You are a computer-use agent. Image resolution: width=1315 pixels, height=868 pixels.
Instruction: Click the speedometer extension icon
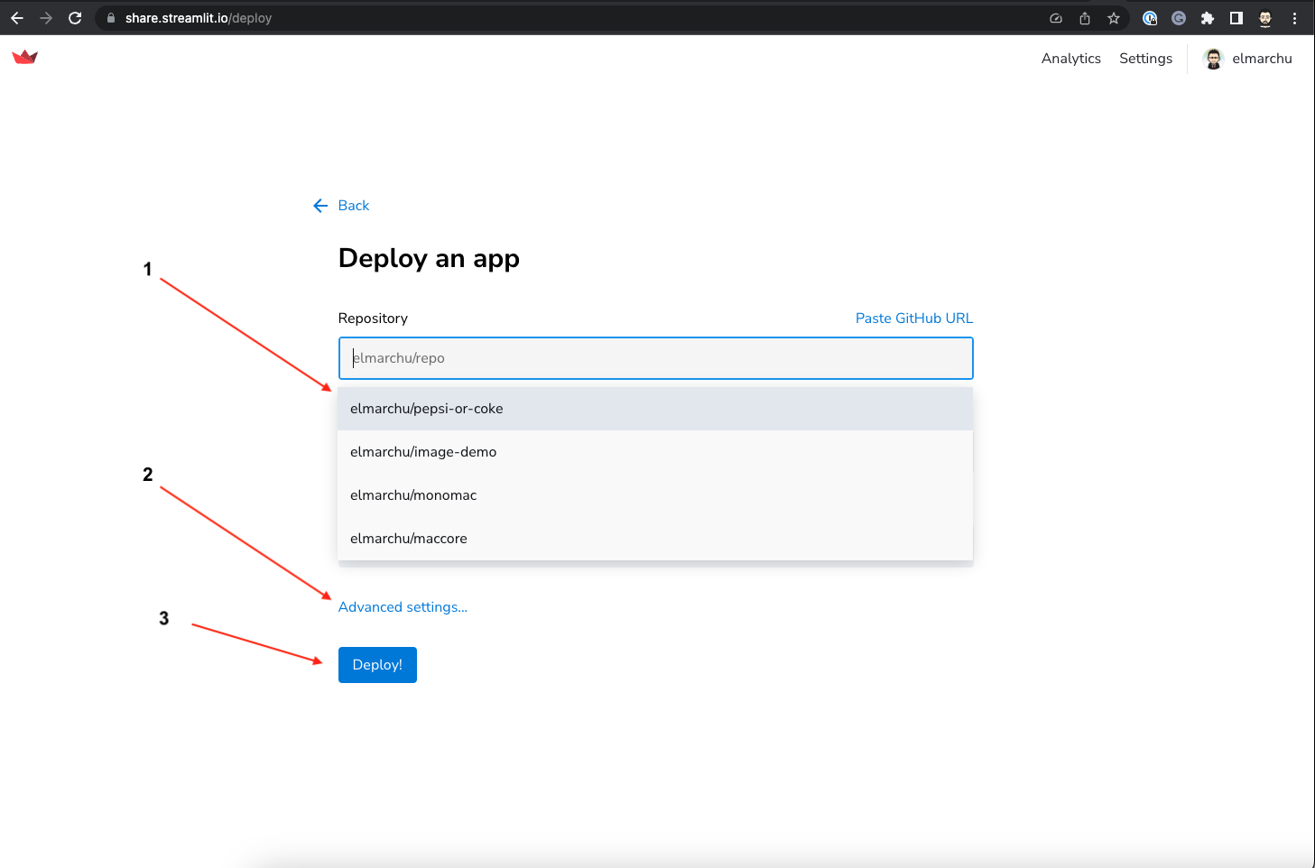[1056, 17]
